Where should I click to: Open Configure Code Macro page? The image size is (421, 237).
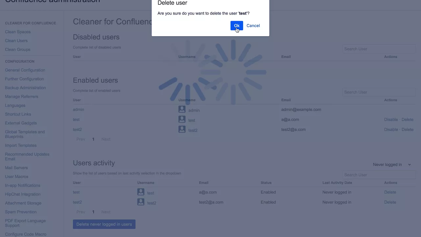point(26,234)
